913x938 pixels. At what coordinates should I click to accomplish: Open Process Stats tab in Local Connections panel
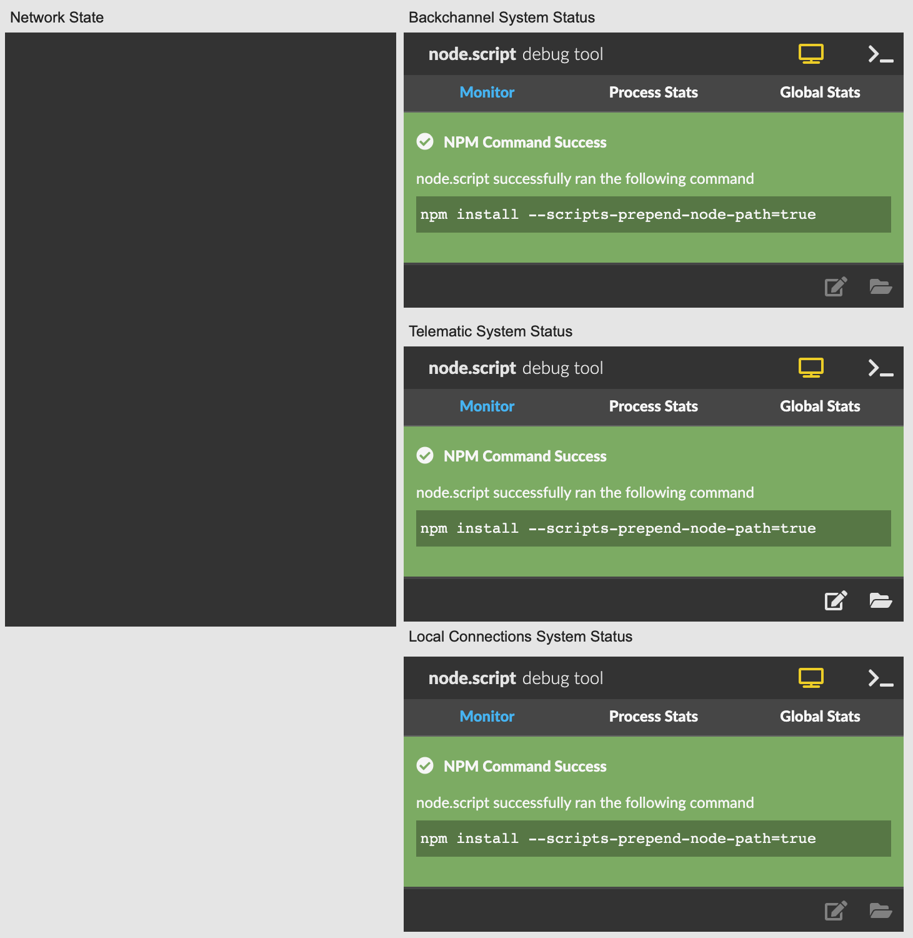click(653, 717)
